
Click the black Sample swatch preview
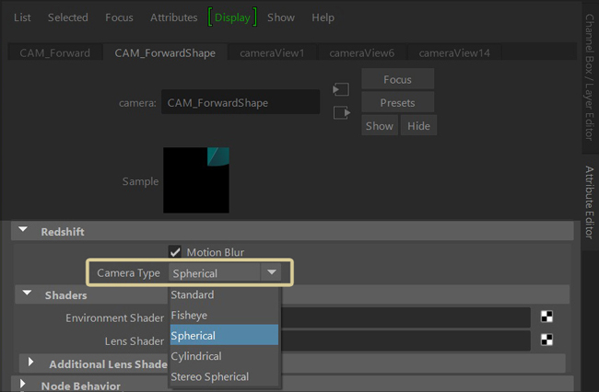pyautogui.click(x=196, y=180)
